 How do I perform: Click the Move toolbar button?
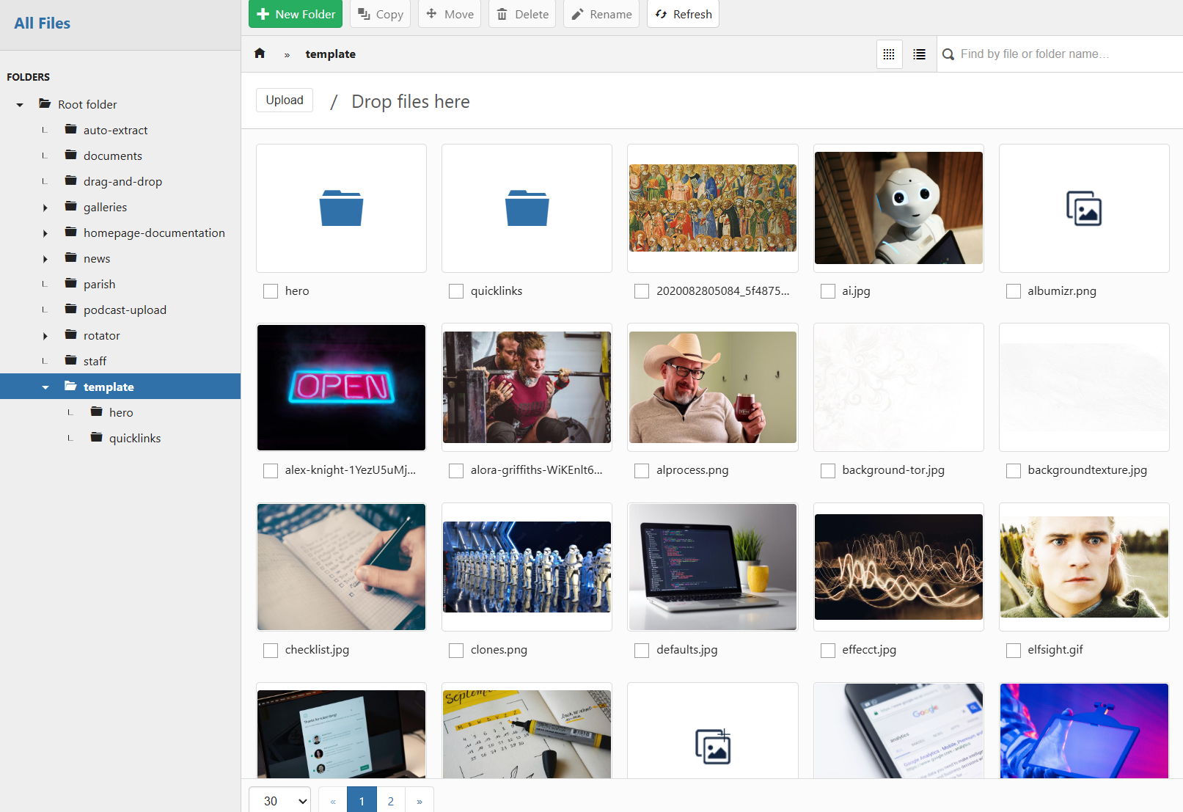click(x=450, y=14)
